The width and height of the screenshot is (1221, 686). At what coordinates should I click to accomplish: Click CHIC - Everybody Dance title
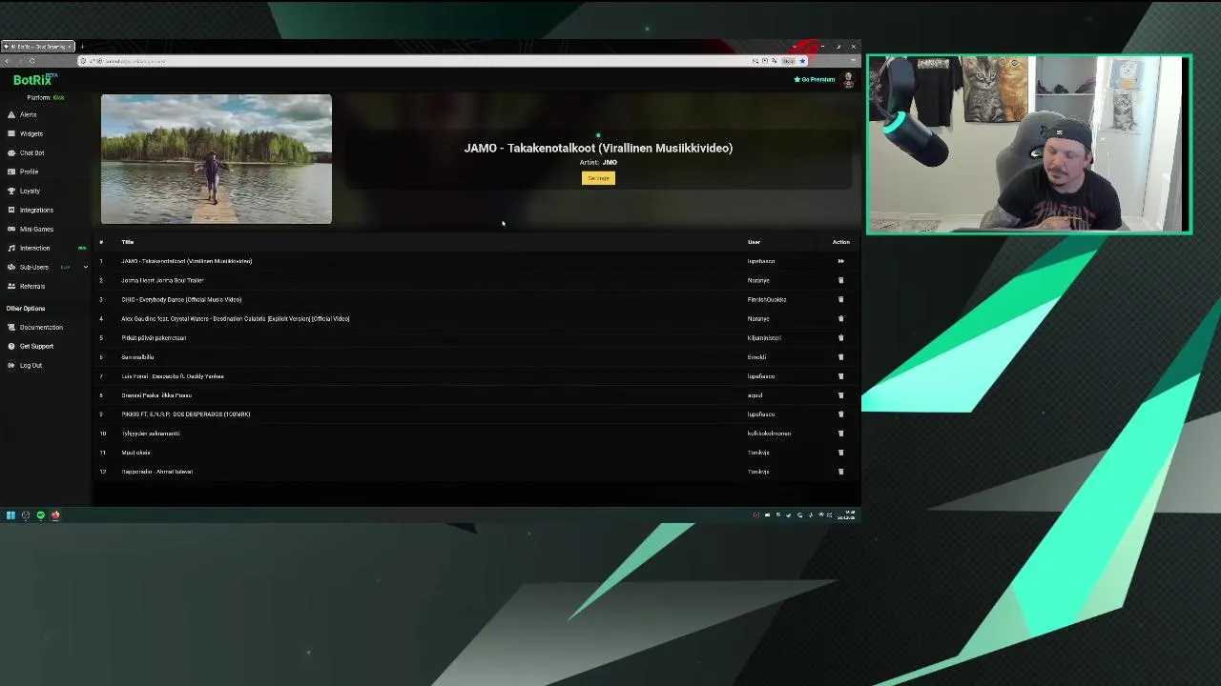(181, 299)
